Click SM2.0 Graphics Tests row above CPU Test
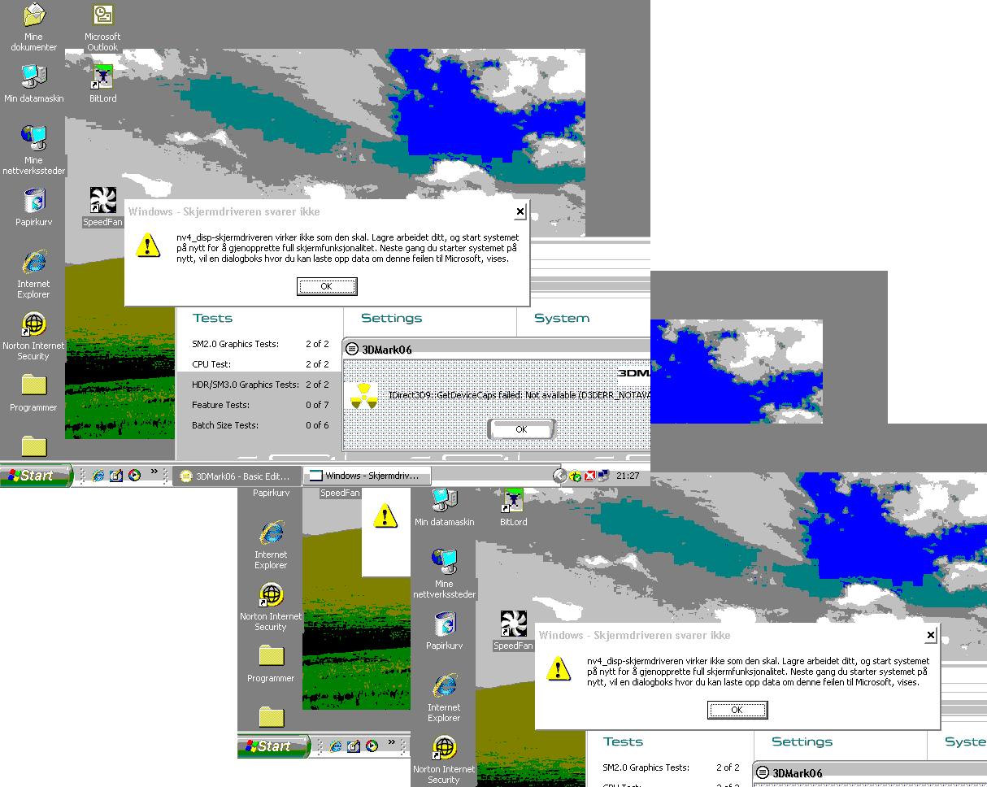 [x=260, y=344]
